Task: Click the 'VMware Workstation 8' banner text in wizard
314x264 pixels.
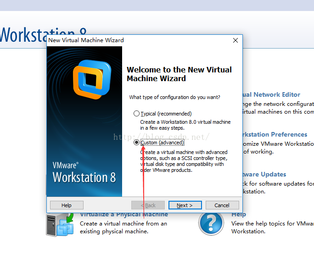Action: point(84,172)
